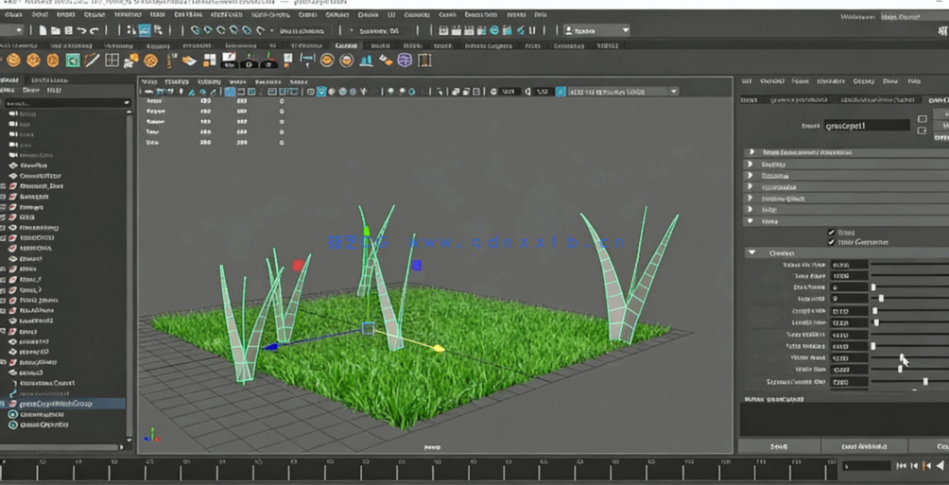Toggle the second checkbox below it

[x=832, y=242]
